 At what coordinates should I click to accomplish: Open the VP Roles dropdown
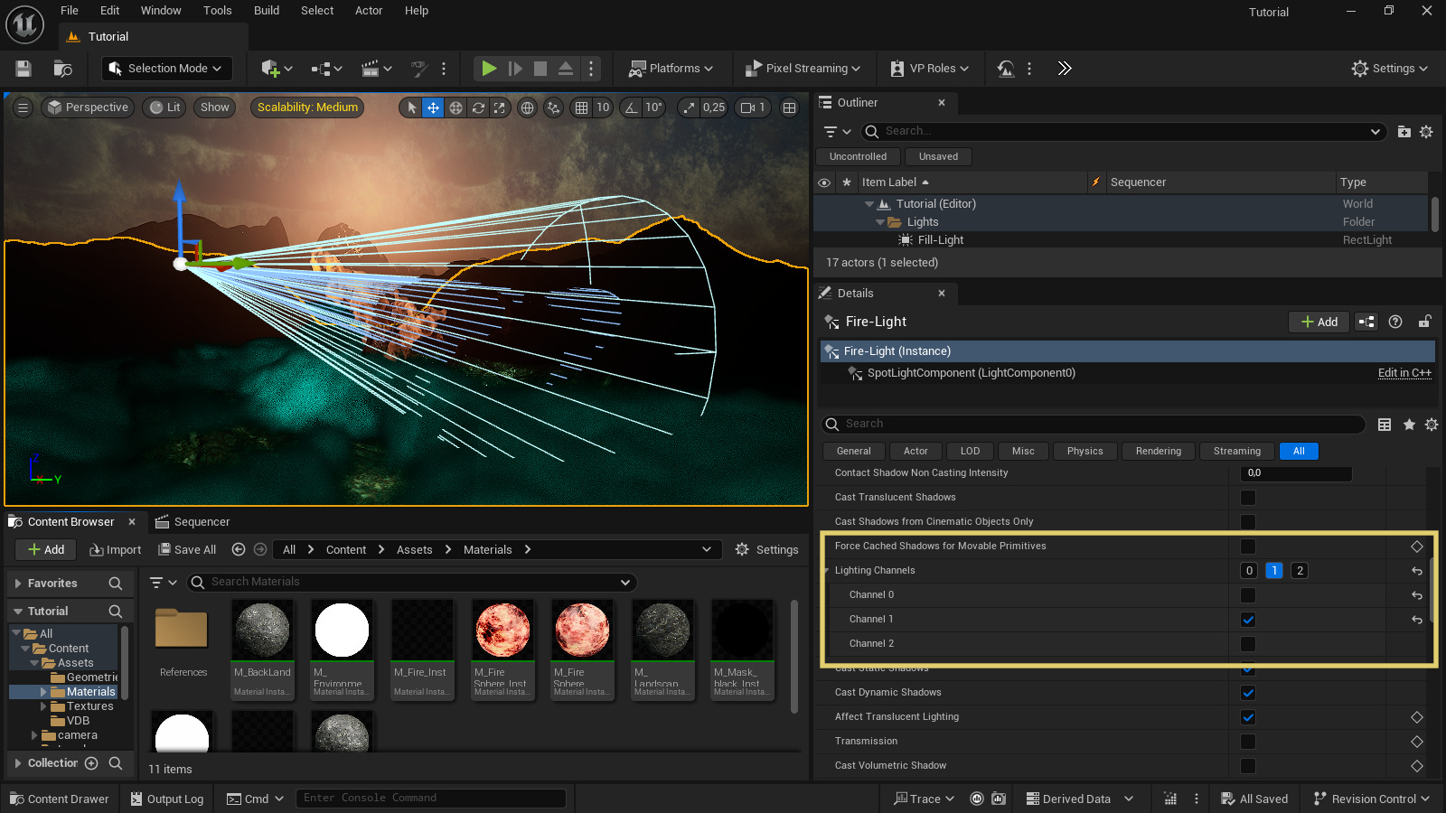click(930, 69)
